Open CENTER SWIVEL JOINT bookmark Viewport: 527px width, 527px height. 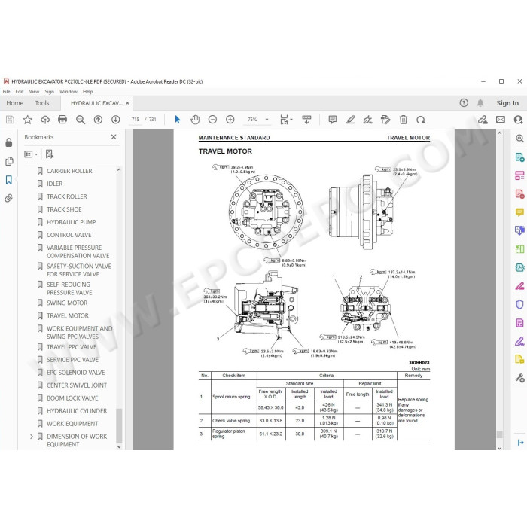77,385
